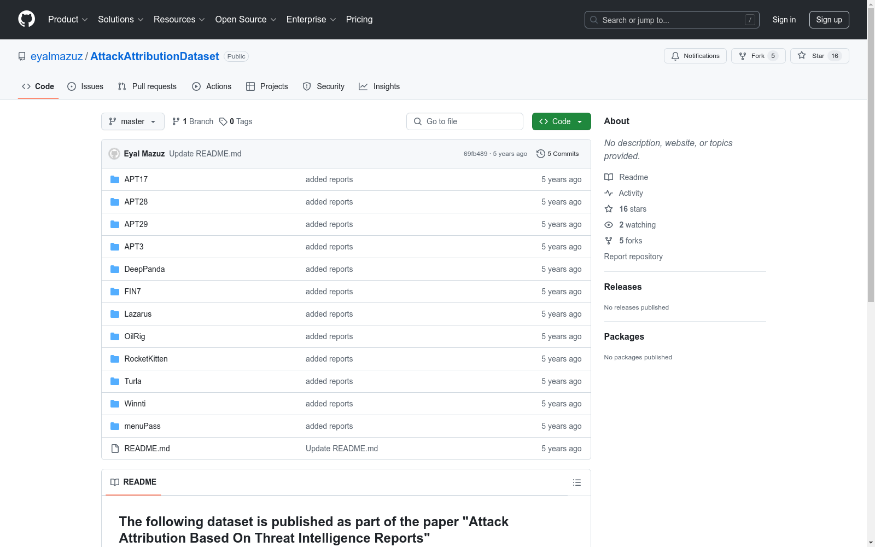Click the Search or jump to field
The image size is (875, 547).
pos(672,20)
